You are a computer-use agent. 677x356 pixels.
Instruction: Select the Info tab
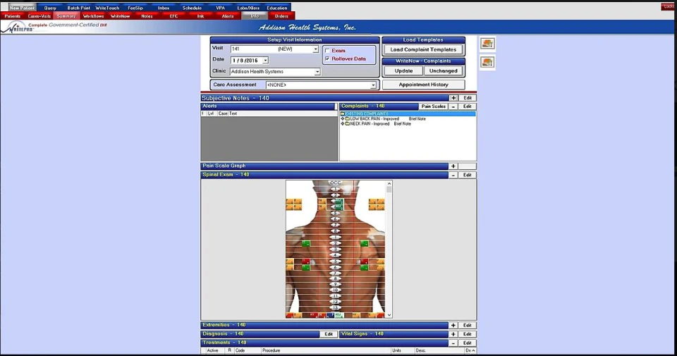click(255, 16)
